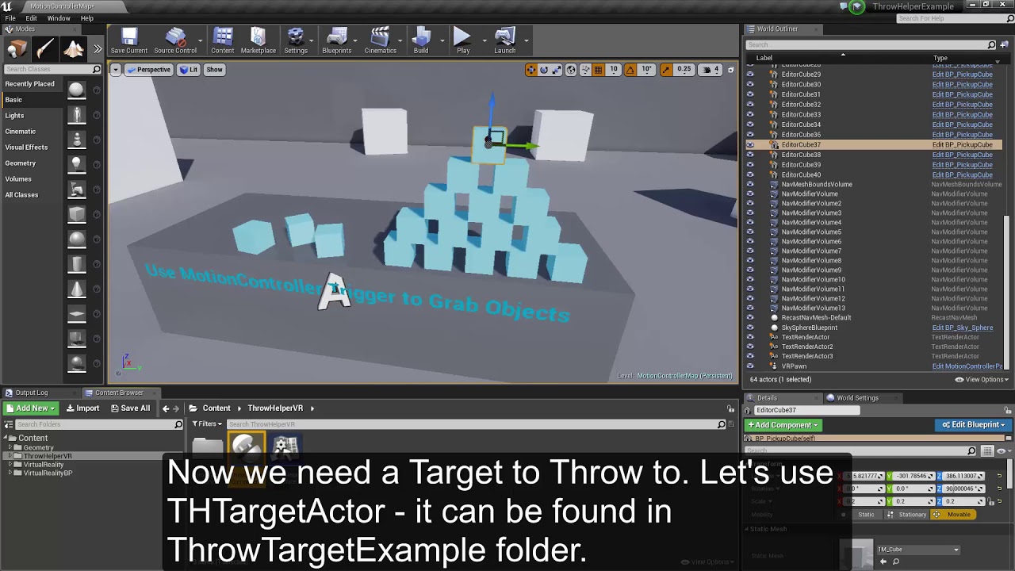Click Edit BP_PickupCube link for EditorCube30

click(x=962, y=85)
